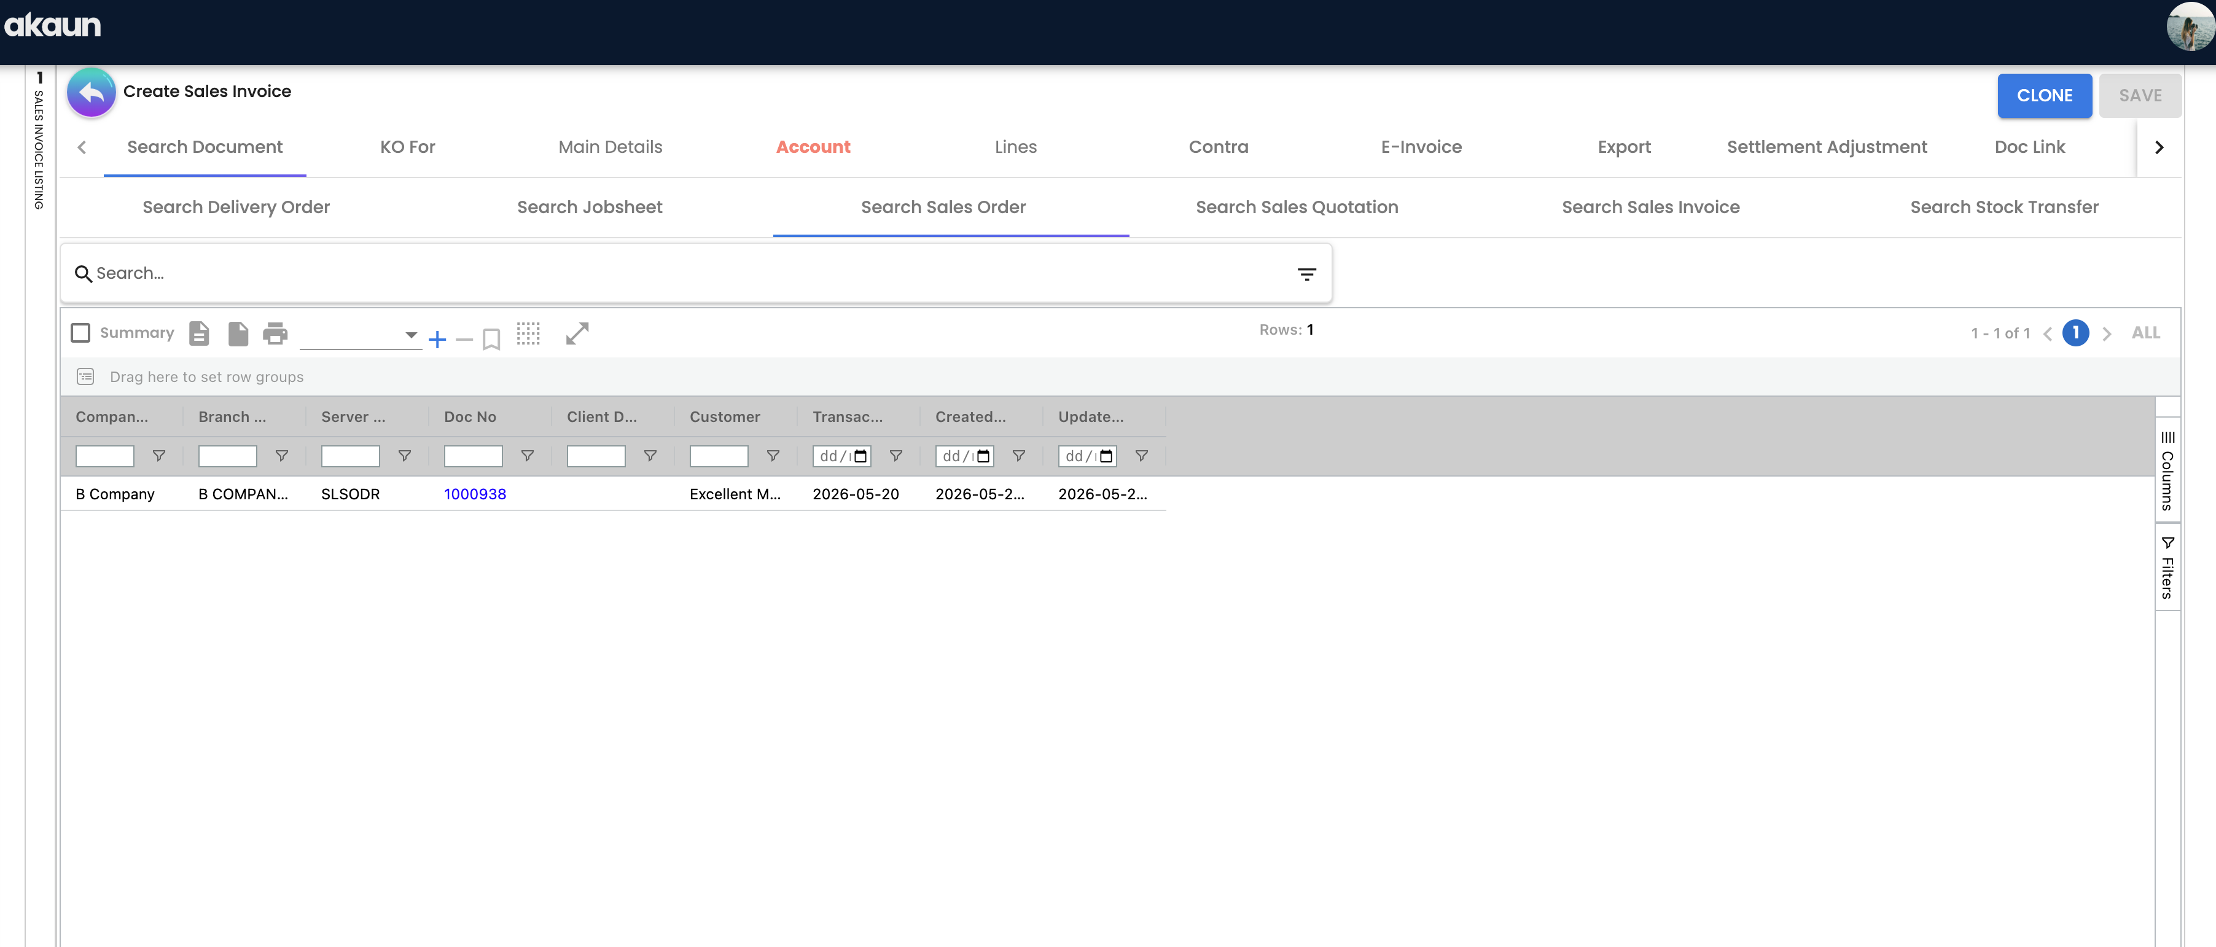Click the back arrow beside Create Sales Invoice
The image size is (2216, 947).
(x=91, y=93)
